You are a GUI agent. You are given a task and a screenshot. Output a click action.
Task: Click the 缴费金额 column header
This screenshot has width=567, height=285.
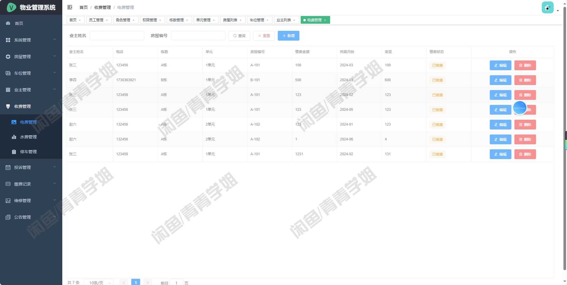tap(302, 52)
